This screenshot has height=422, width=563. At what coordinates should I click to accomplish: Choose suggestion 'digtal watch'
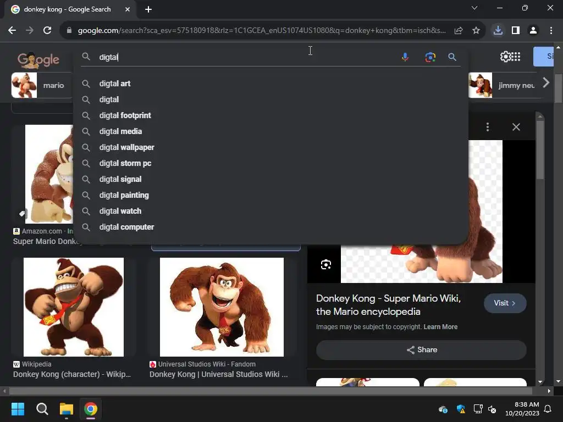point(271,211)
